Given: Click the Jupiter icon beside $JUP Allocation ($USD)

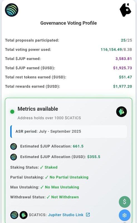Looking at the screenshot, I should click(14, 157).
